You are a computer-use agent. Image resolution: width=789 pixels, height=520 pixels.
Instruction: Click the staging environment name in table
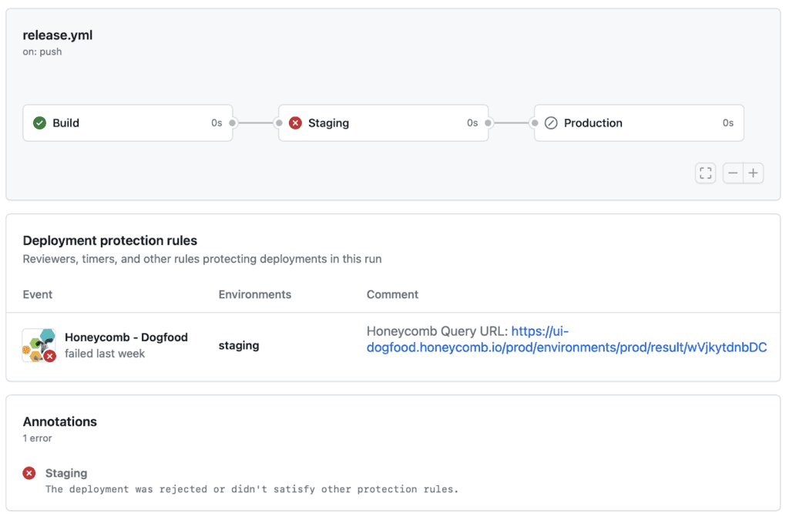[239, 346]
